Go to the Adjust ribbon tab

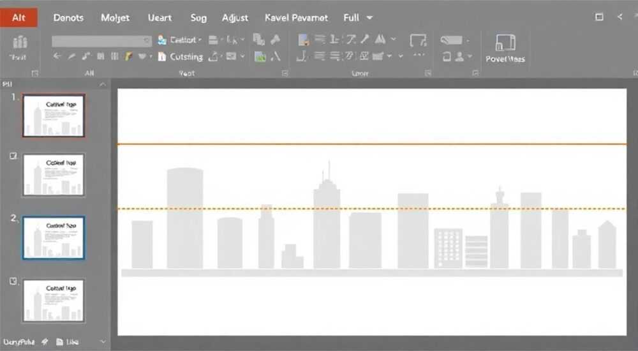click(235, 18)
